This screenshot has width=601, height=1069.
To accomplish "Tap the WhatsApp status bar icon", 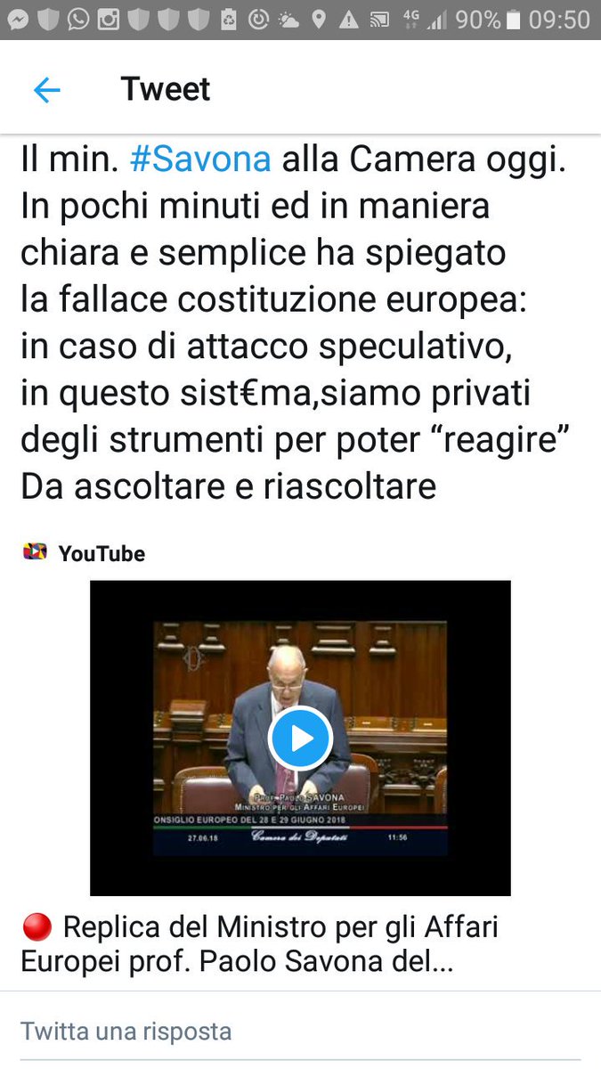I will (78, 20).
